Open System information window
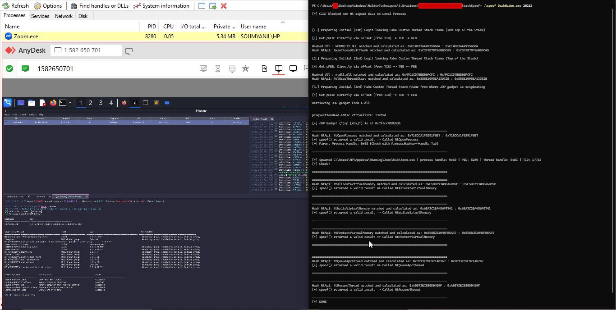This screenshot has height=310, width=616. pos(161,6)
